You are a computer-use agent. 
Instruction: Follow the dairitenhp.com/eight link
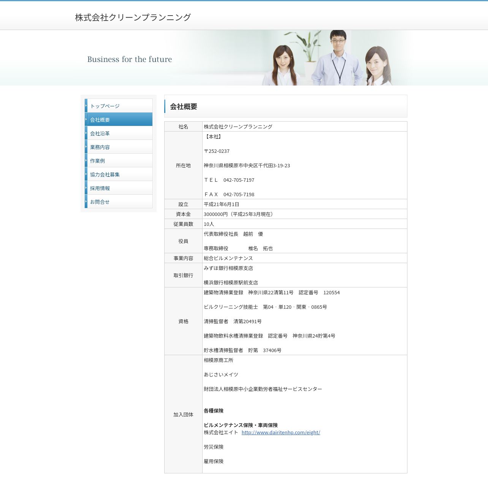click(x=281, y=432)
